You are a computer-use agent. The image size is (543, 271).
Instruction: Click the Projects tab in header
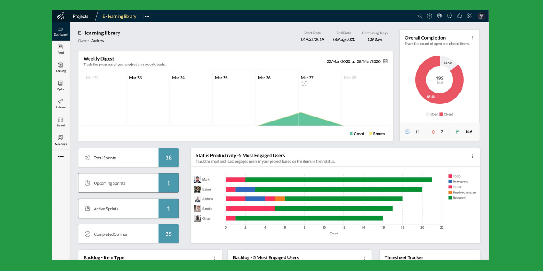(x=80, y=16)
